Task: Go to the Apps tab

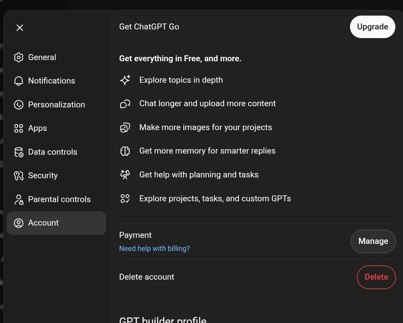Action: [x=56, y=128]
